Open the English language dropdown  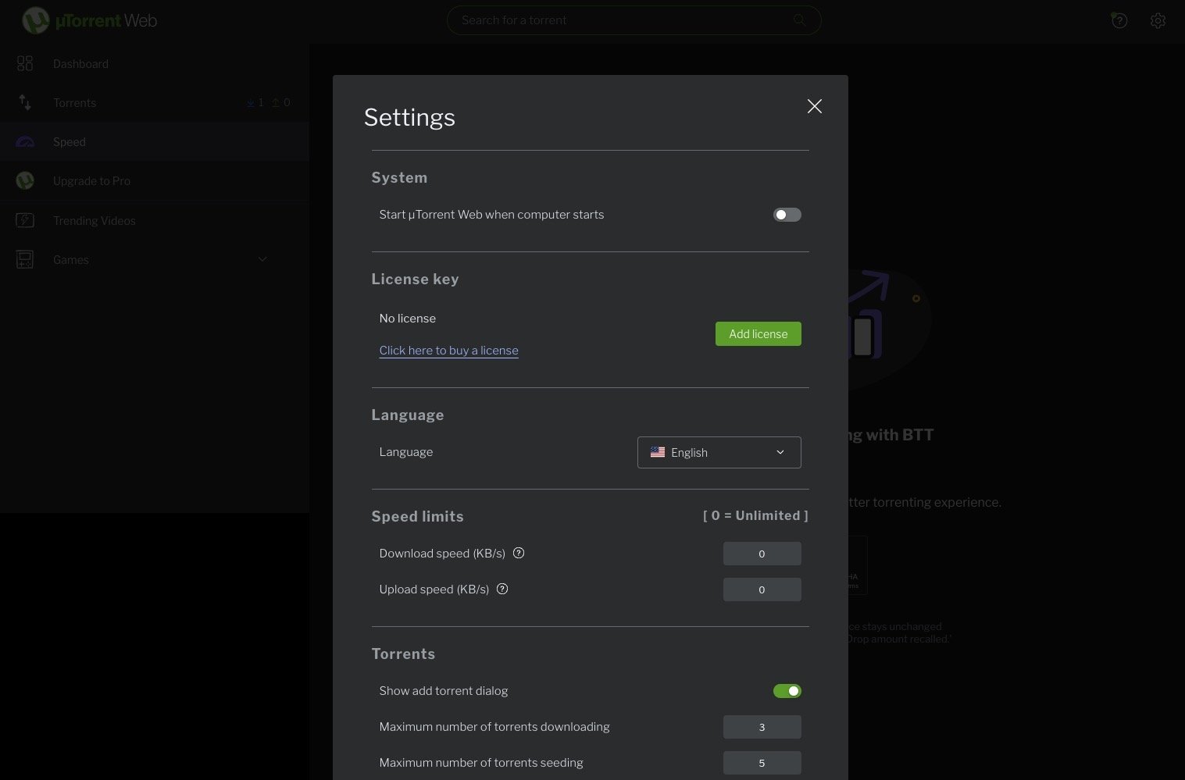coord(719,452)
